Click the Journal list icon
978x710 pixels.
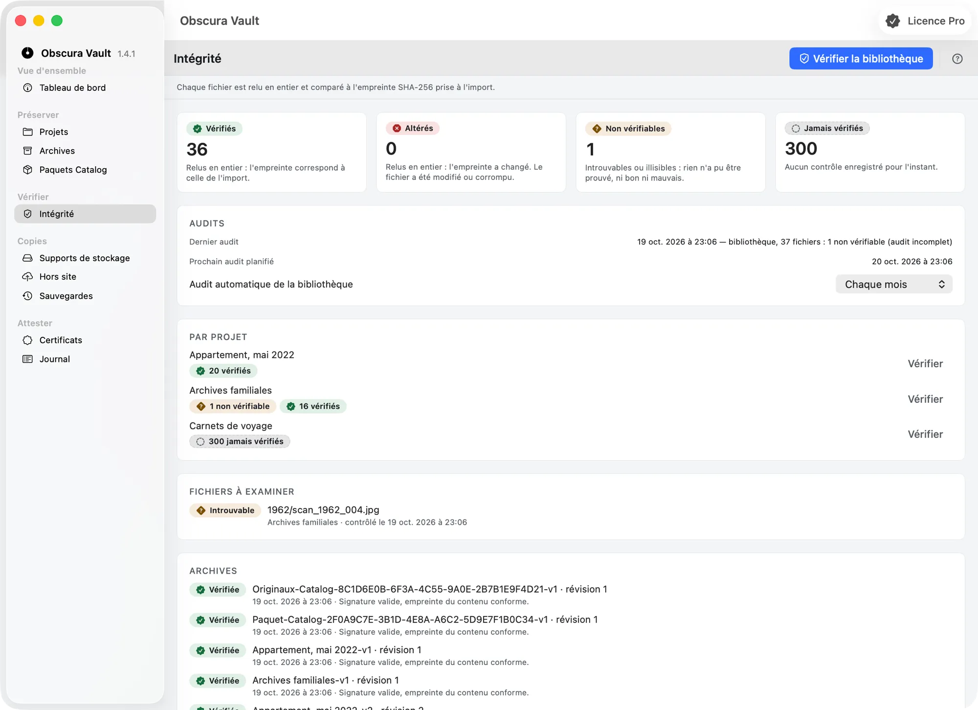click(28, 359)
